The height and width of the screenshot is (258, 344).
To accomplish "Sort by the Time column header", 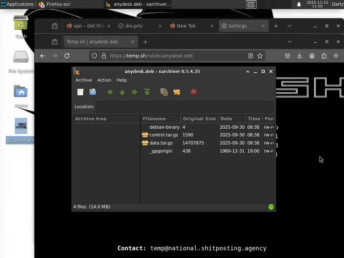I will pos(254,119).
